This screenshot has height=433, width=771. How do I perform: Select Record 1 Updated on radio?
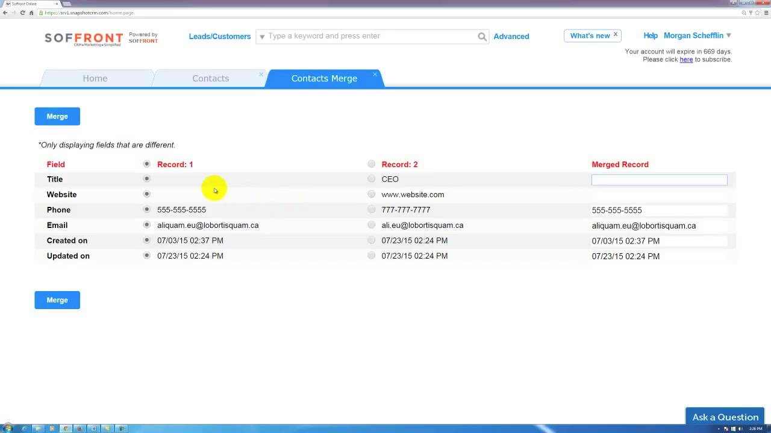click(x=146, y=255)
